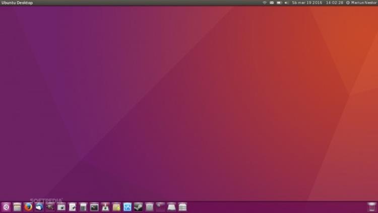Open the Trash at the dock's right end
The image size is (378, 213).
pyautogui.click(x=371, y=206)
